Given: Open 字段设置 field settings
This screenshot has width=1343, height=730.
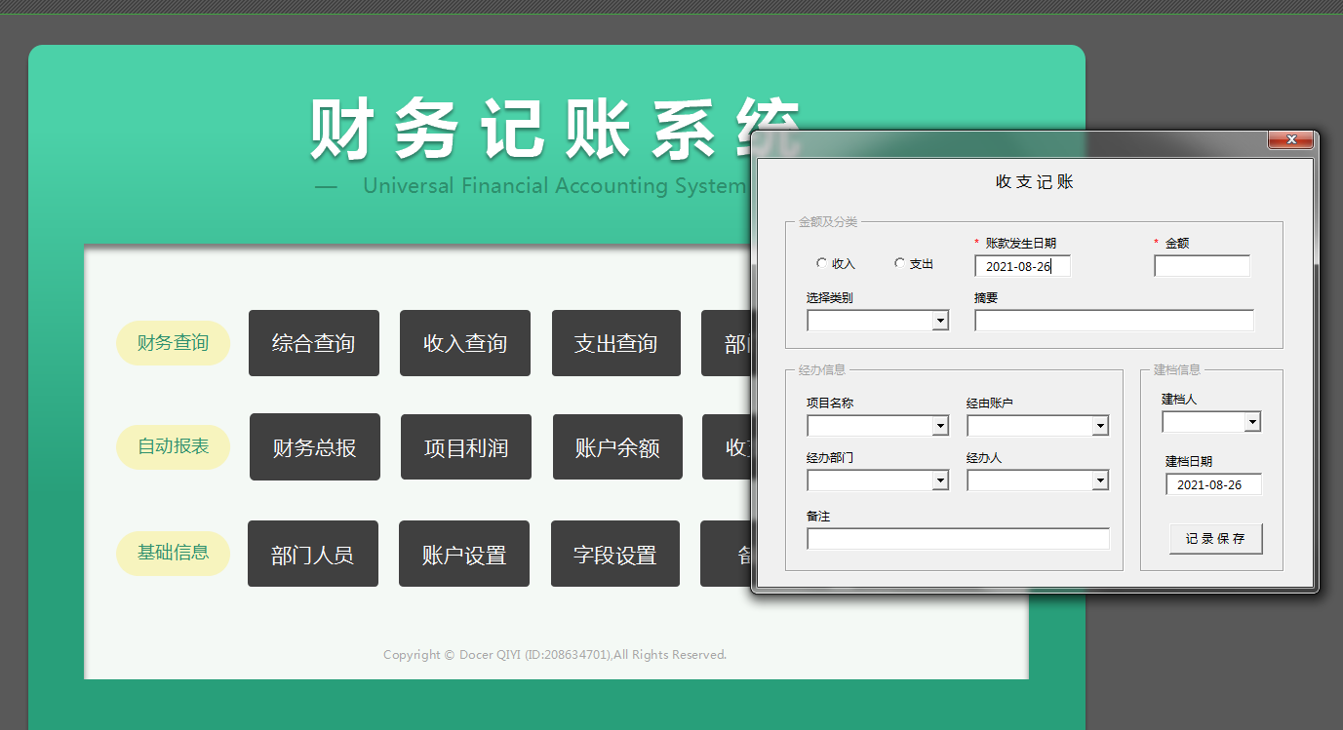Looking at the screenshot, I should [x=615, y=554].
